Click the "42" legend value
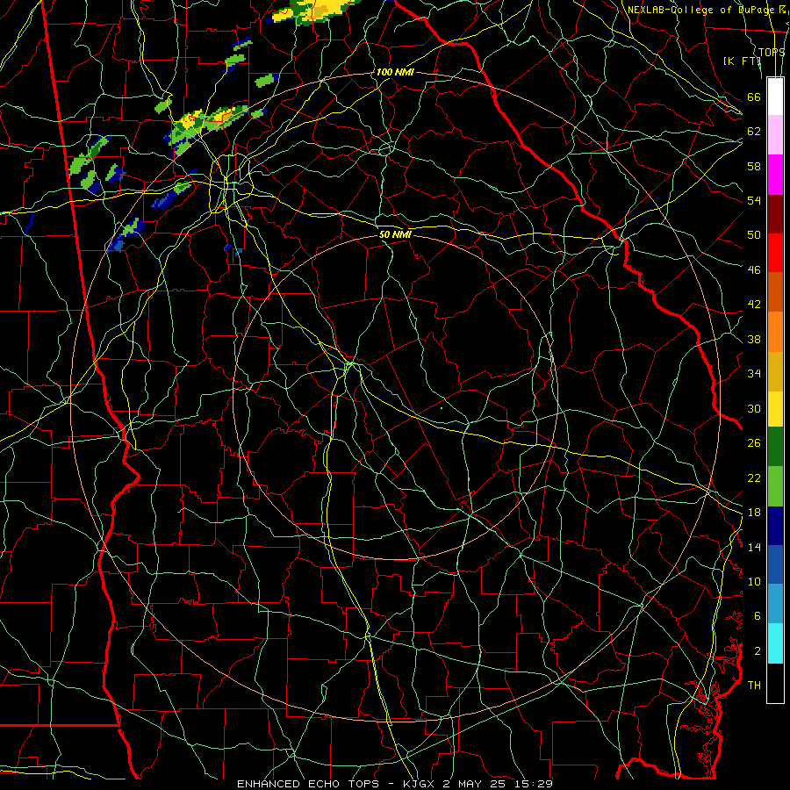The image size is (790, 790). pos(754,305)
